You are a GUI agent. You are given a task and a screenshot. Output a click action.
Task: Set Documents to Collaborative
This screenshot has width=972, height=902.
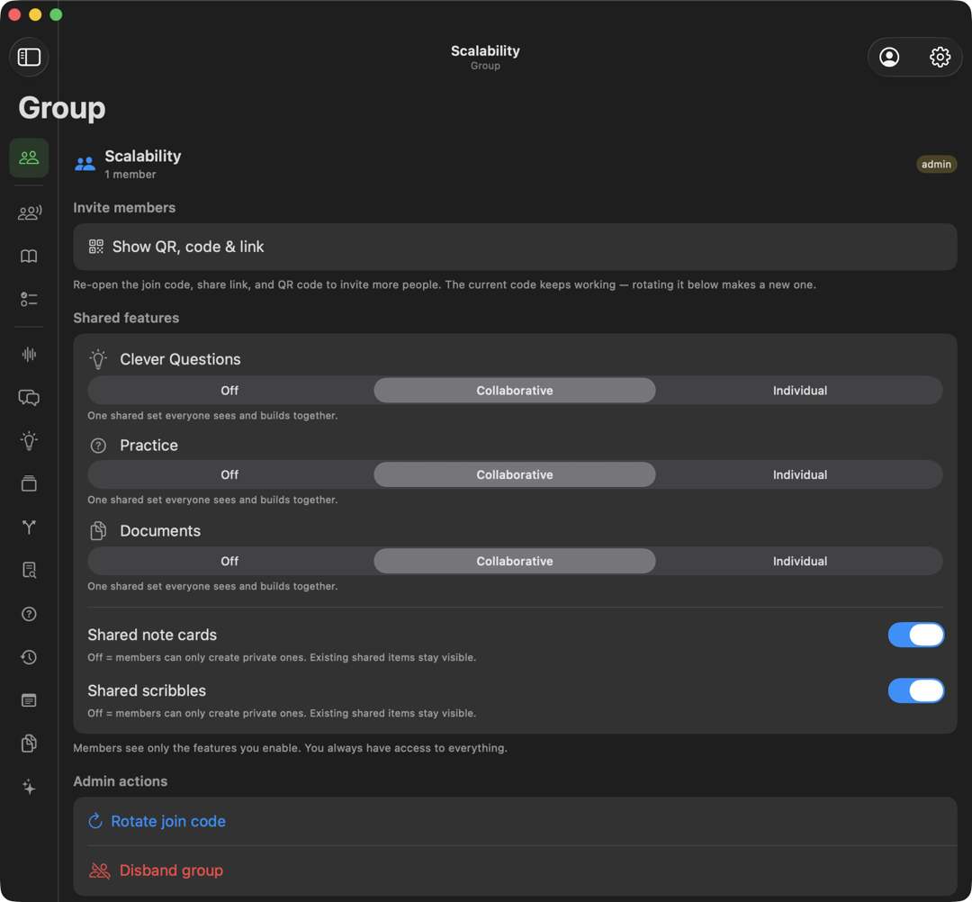(x=515, y=561)
